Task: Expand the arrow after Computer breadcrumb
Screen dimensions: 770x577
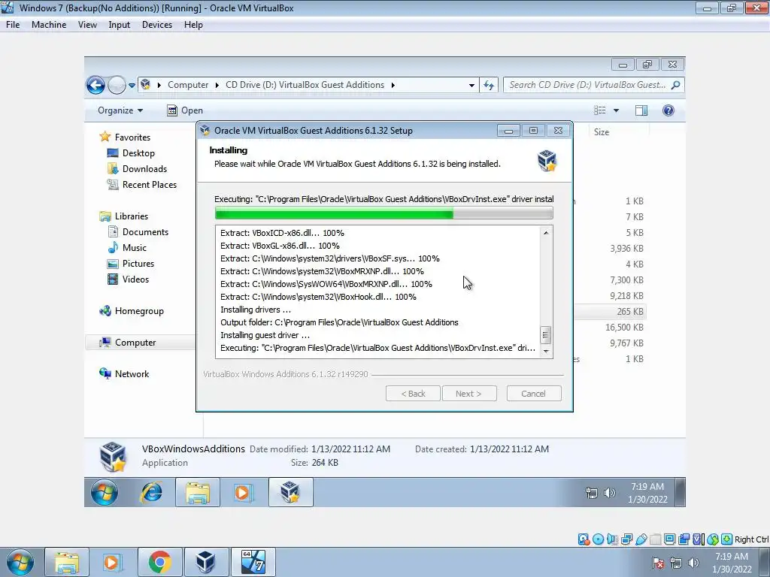Action: point(217,85)
